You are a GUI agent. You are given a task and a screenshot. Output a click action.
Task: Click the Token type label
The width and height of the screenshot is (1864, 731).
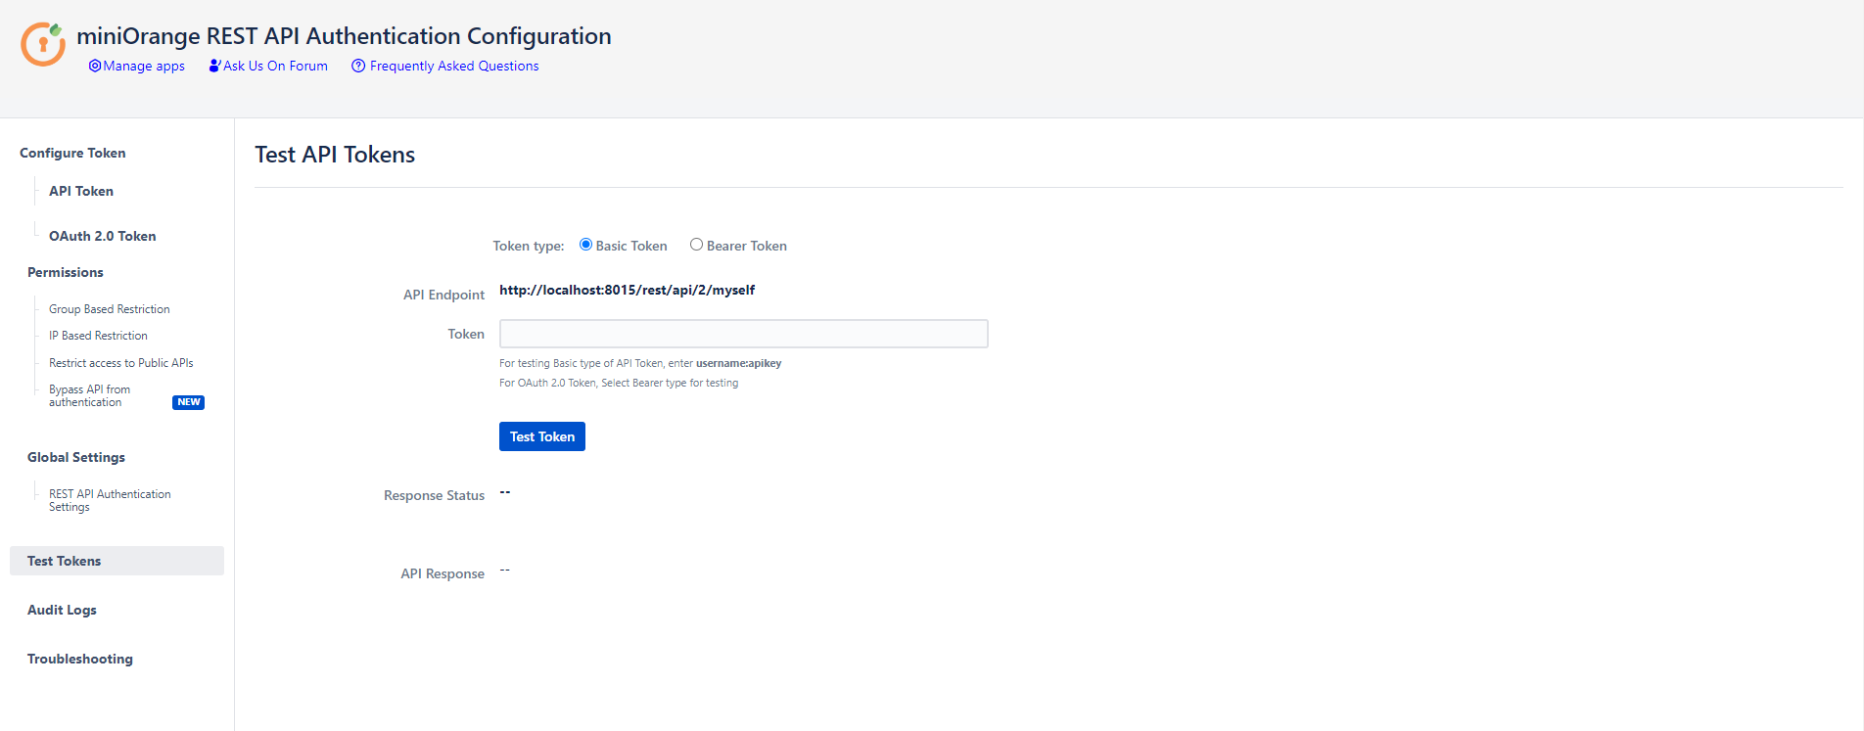529,246
